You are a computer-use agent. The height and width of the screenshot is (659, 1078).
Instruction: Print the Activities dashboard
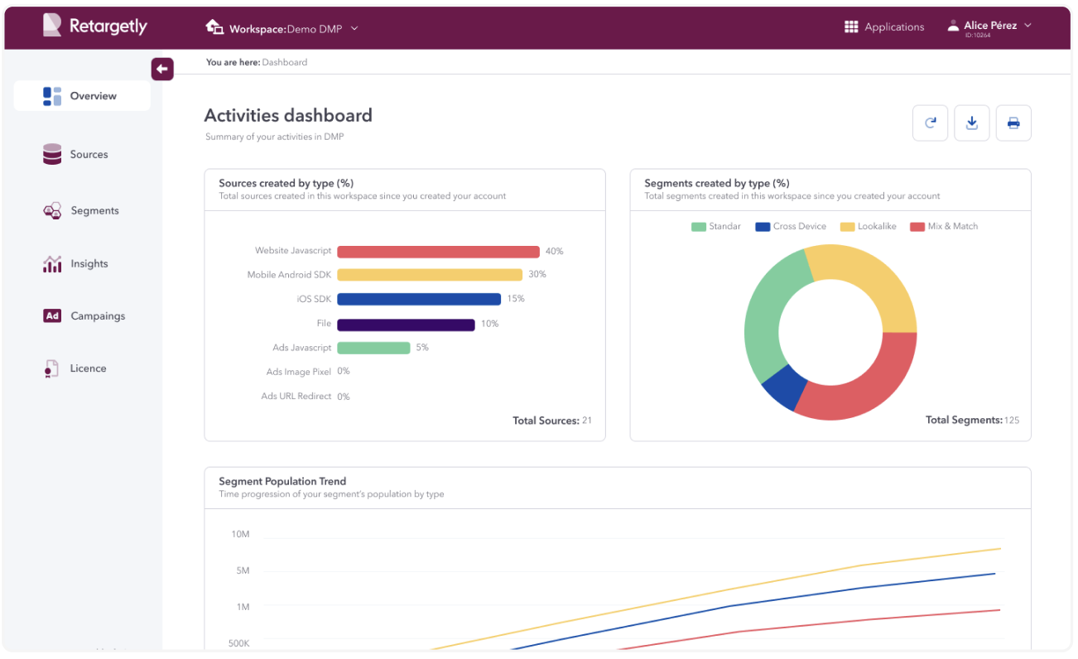[1013, 123]
